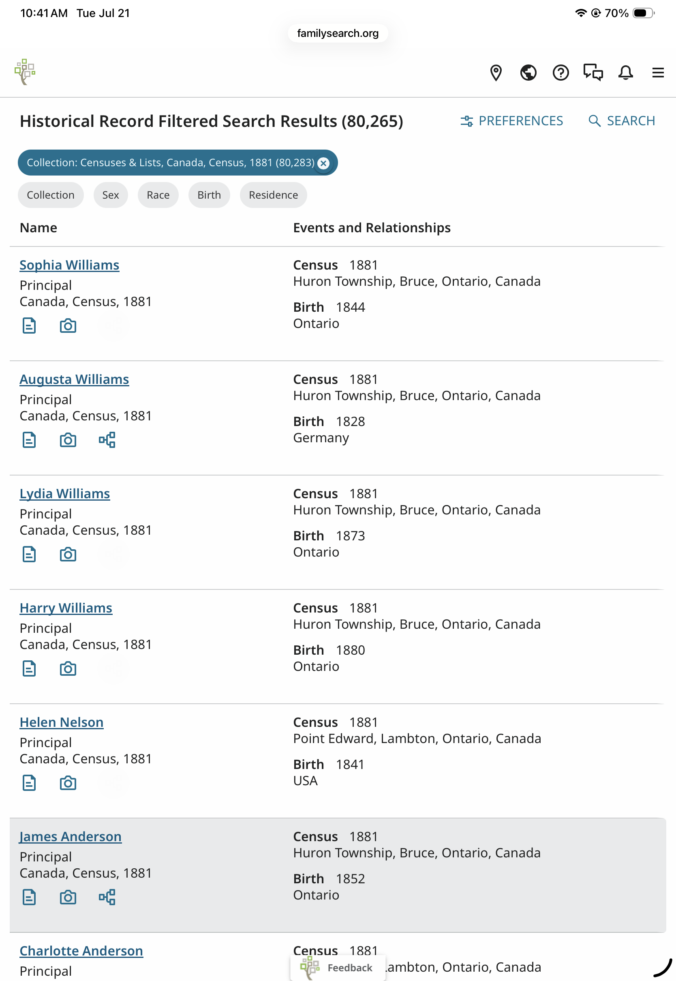
Task: Remove the Canada Census 1881 collection filter
Action: tap(323, 163)
